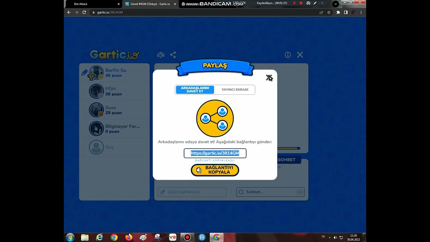Click the address bar padlock icon
This screenshot has width=430, height=242.
[93, 12]
